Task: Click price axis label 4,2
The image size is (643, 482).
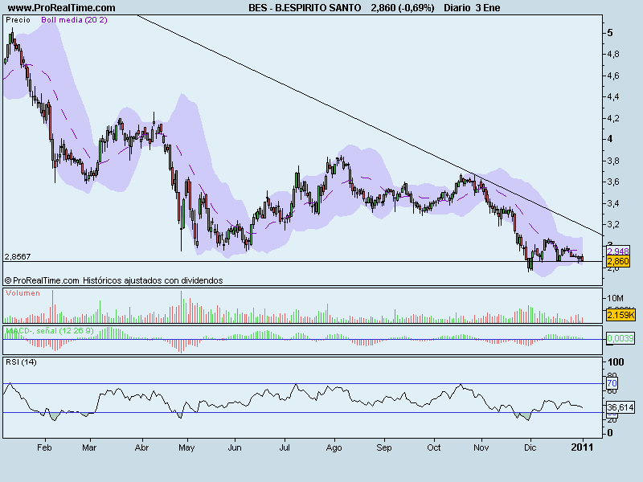Action: pyautogui.click(x=613, y=118)
